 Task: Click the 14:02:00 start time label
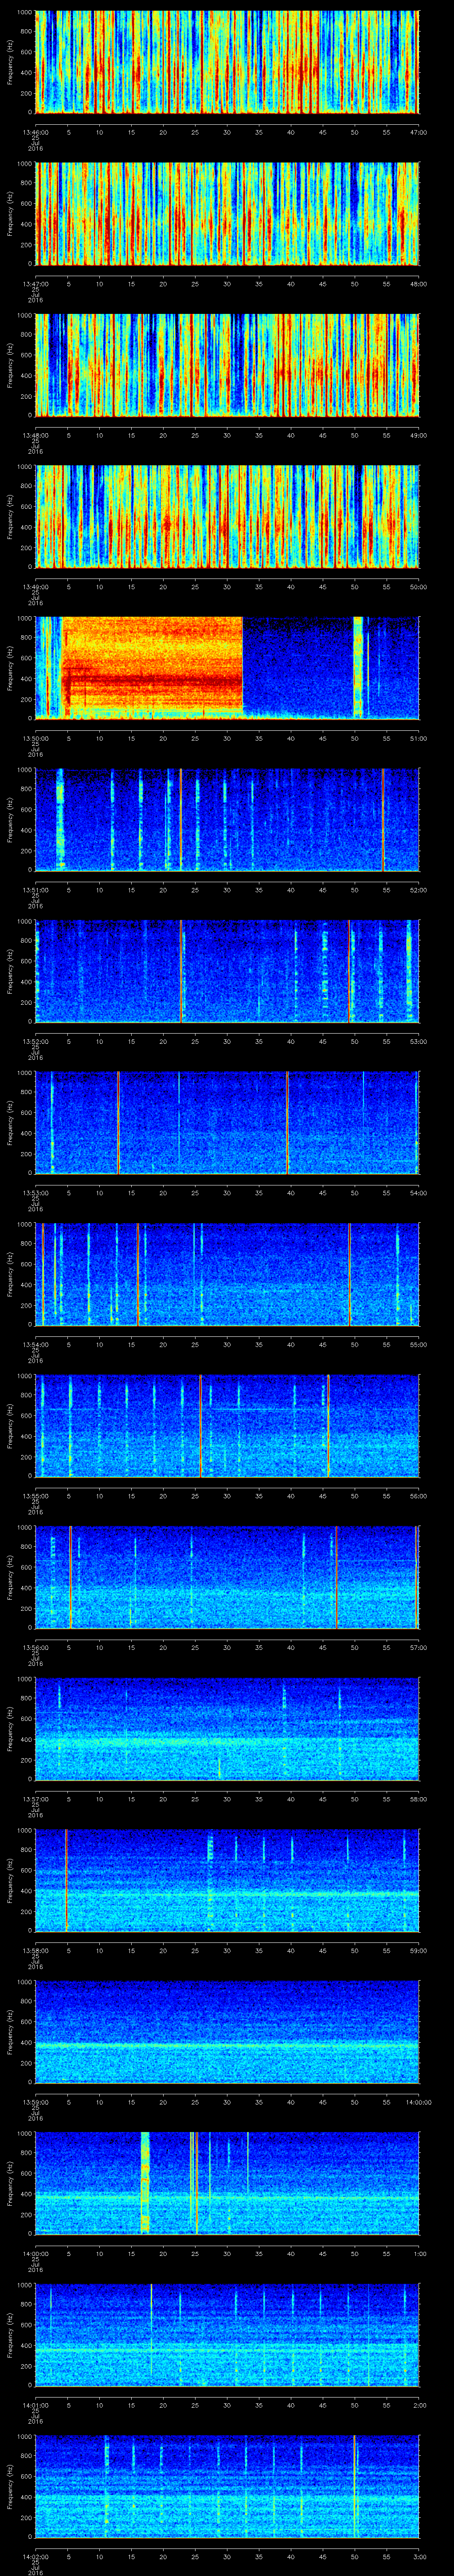tap(36, 2557)
